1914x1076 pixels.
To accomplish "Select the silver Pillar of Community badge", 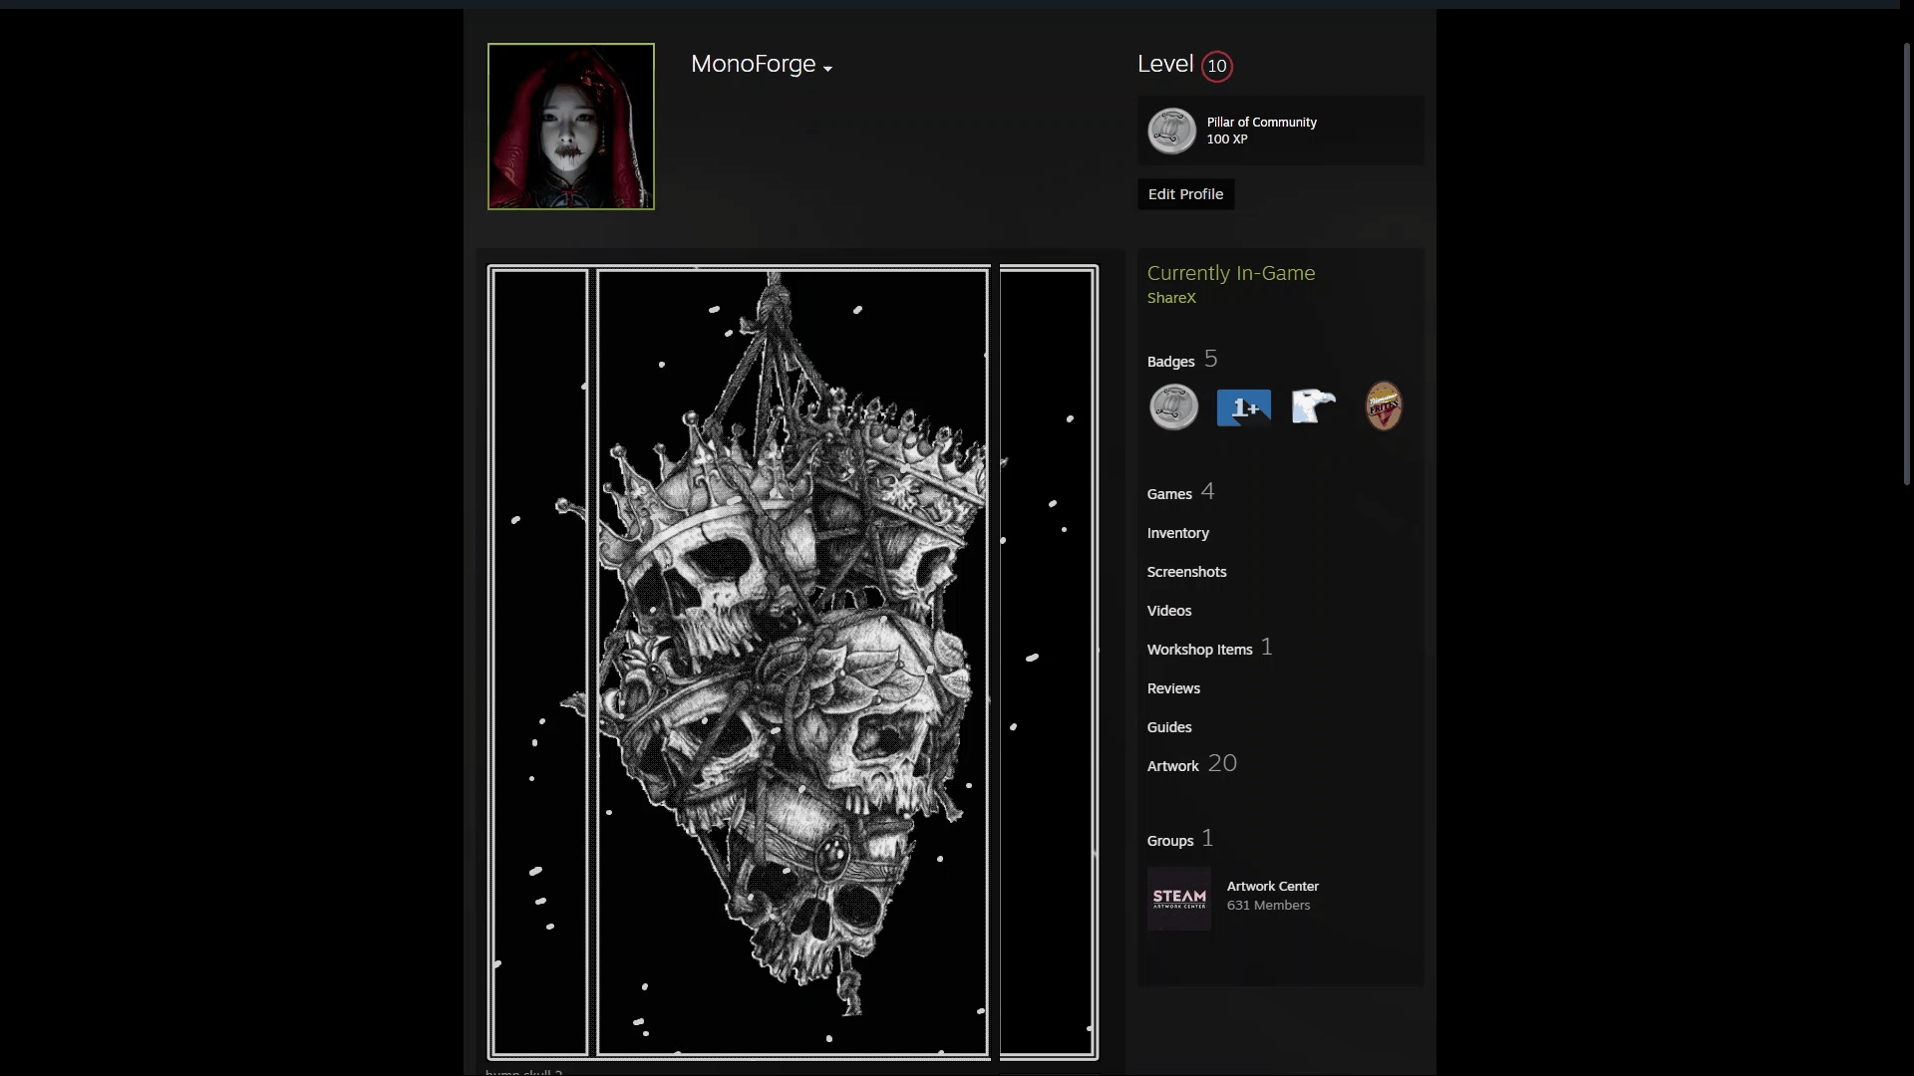I will [1173, 407].
